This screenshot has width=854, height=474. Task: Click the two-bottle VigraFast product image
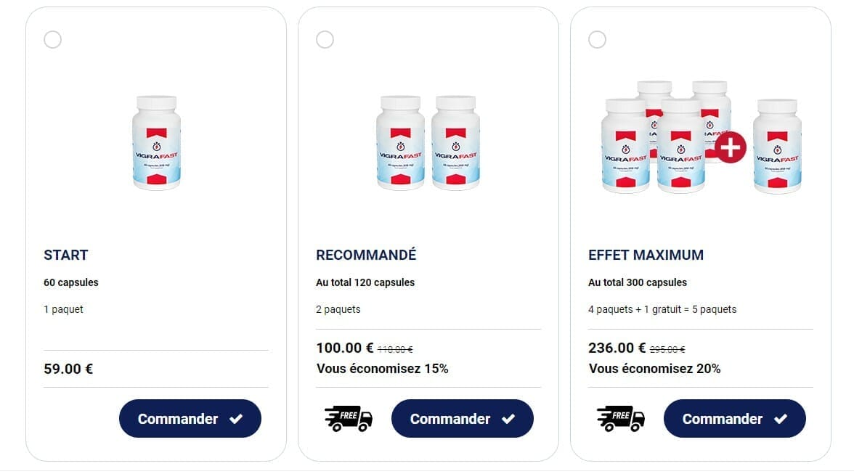coord(428,143)
